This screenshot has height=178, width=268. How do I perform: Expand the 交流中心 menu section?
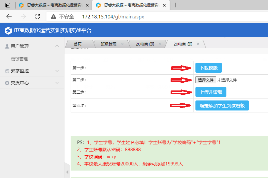(57, 83)
